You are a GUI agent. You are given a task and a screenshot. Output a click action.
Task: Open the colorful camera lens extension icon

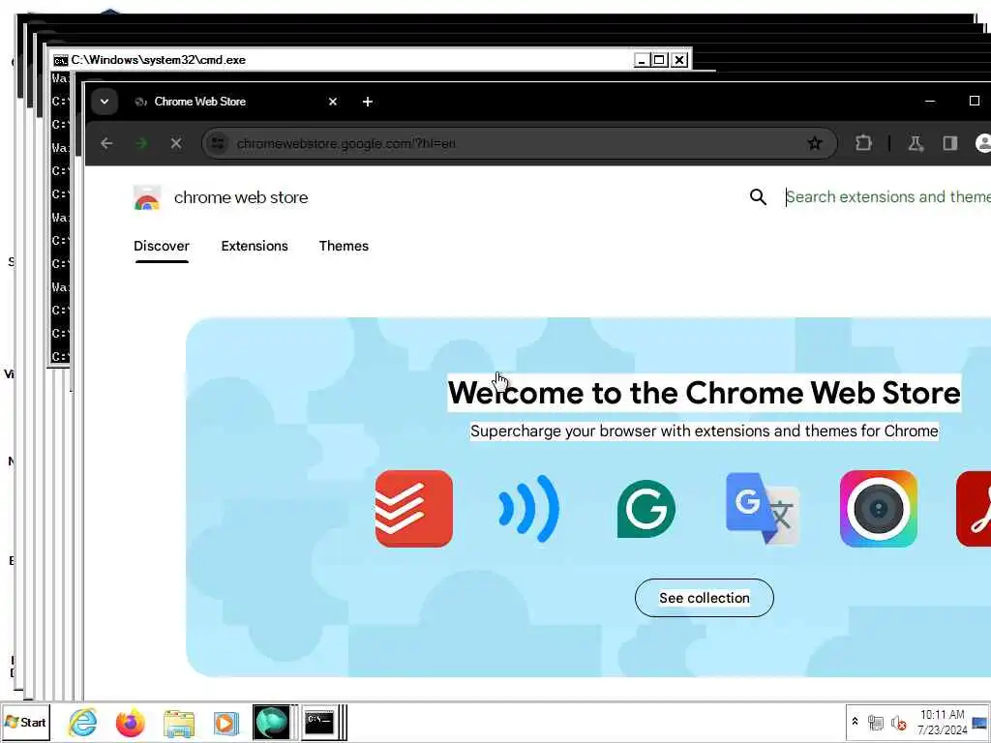(879, 509)
